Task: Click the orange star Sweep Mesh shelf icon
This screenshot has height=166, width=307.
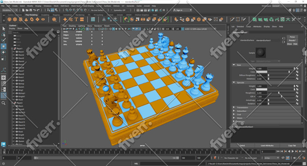Action: coord(65,19)
